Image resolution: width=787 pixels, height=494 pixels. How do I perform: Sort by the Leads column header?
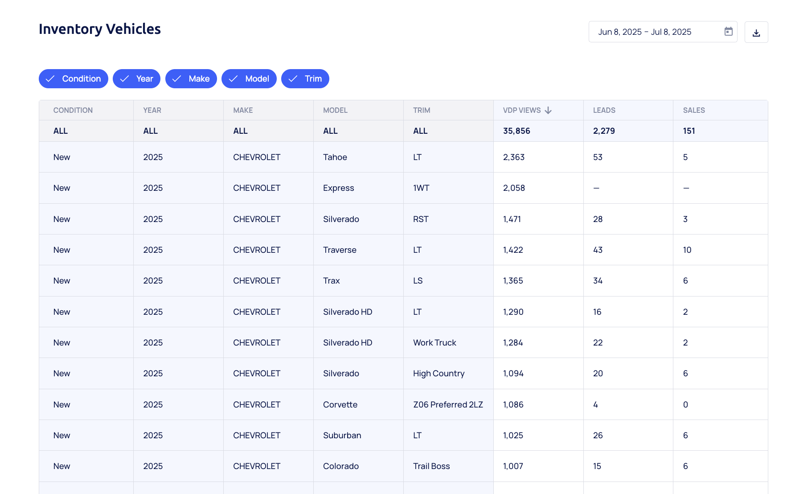coord(604,110)
